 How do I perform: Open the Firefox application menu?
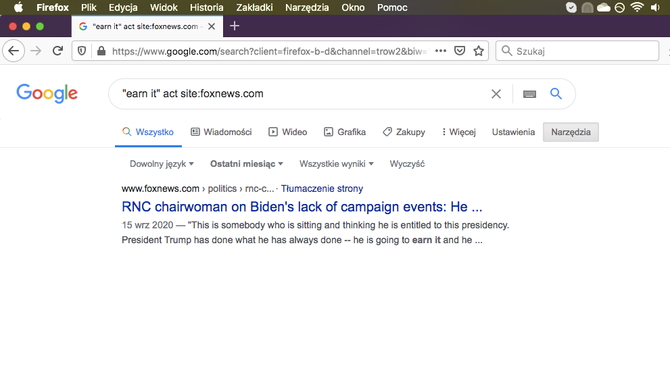53,7
